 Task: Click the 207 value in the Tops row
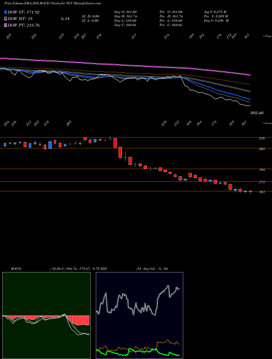(x=84, y=36)
